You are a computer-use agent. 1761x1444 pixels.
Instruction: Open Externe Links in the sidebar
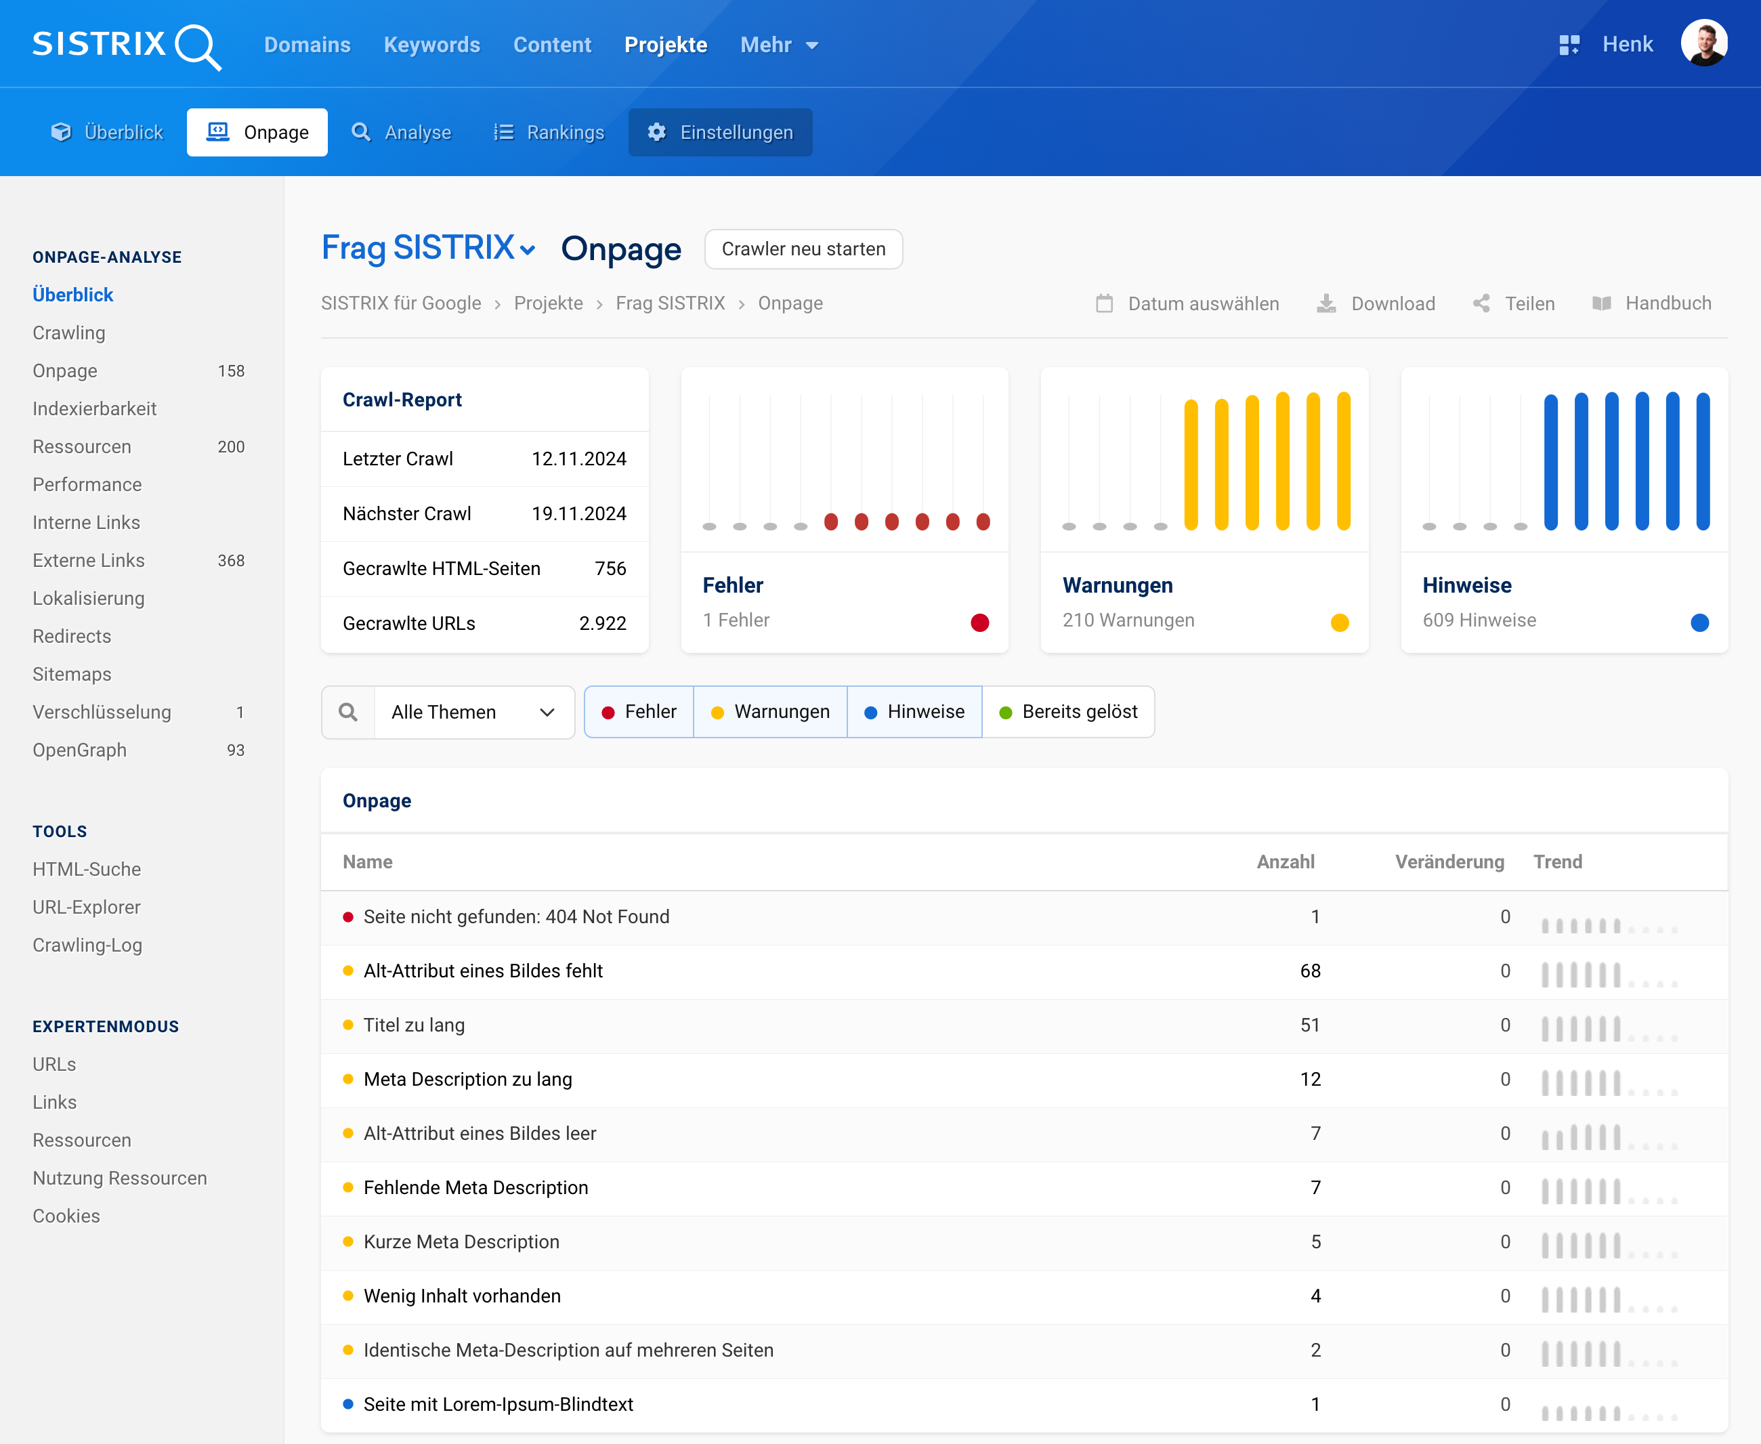[88, 561]
